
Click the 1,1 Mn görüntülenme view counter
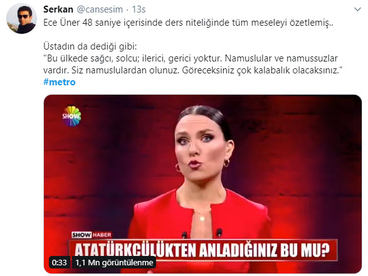(114, 262)
